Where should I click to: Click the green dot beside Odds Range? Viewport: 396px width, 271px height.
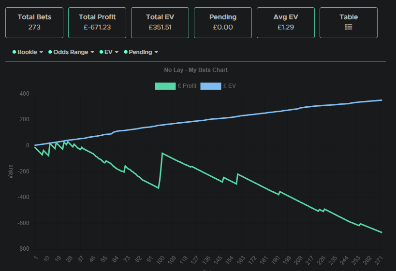click(x=50, y=52)
